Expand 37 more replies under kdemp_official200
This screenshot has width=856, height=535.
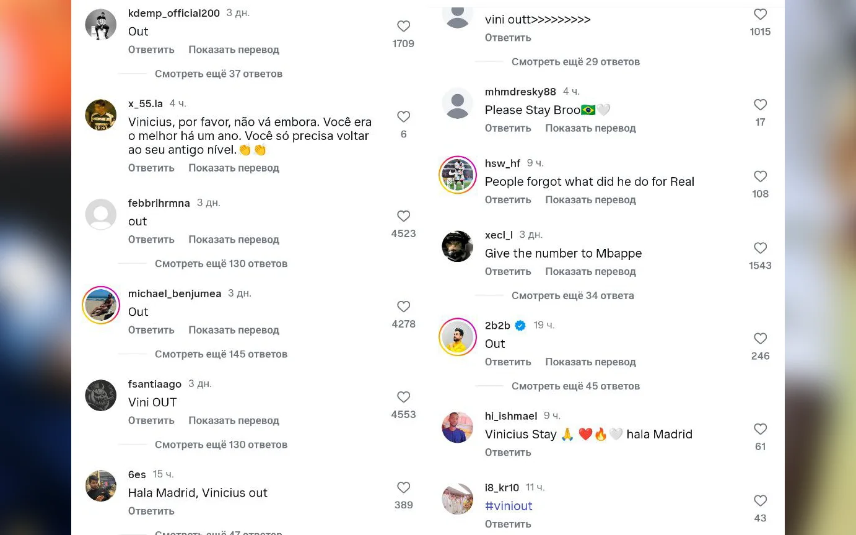pos(218,74)
